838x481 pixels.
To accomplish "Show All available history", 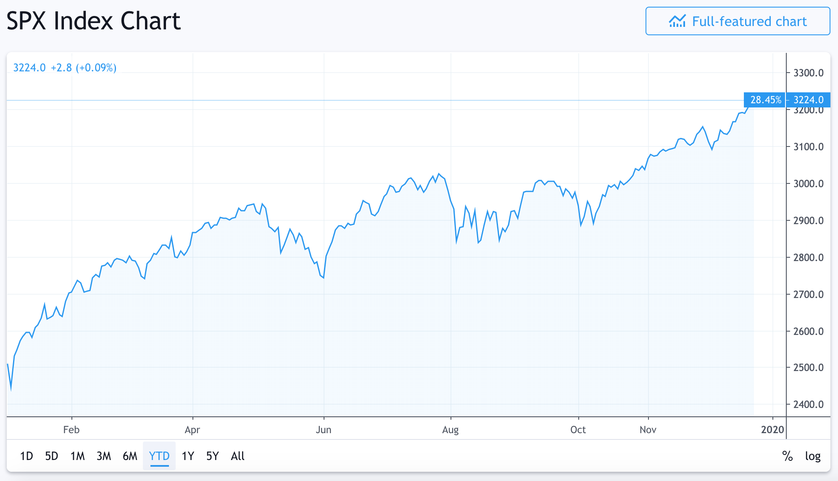I will pos(237,456).
